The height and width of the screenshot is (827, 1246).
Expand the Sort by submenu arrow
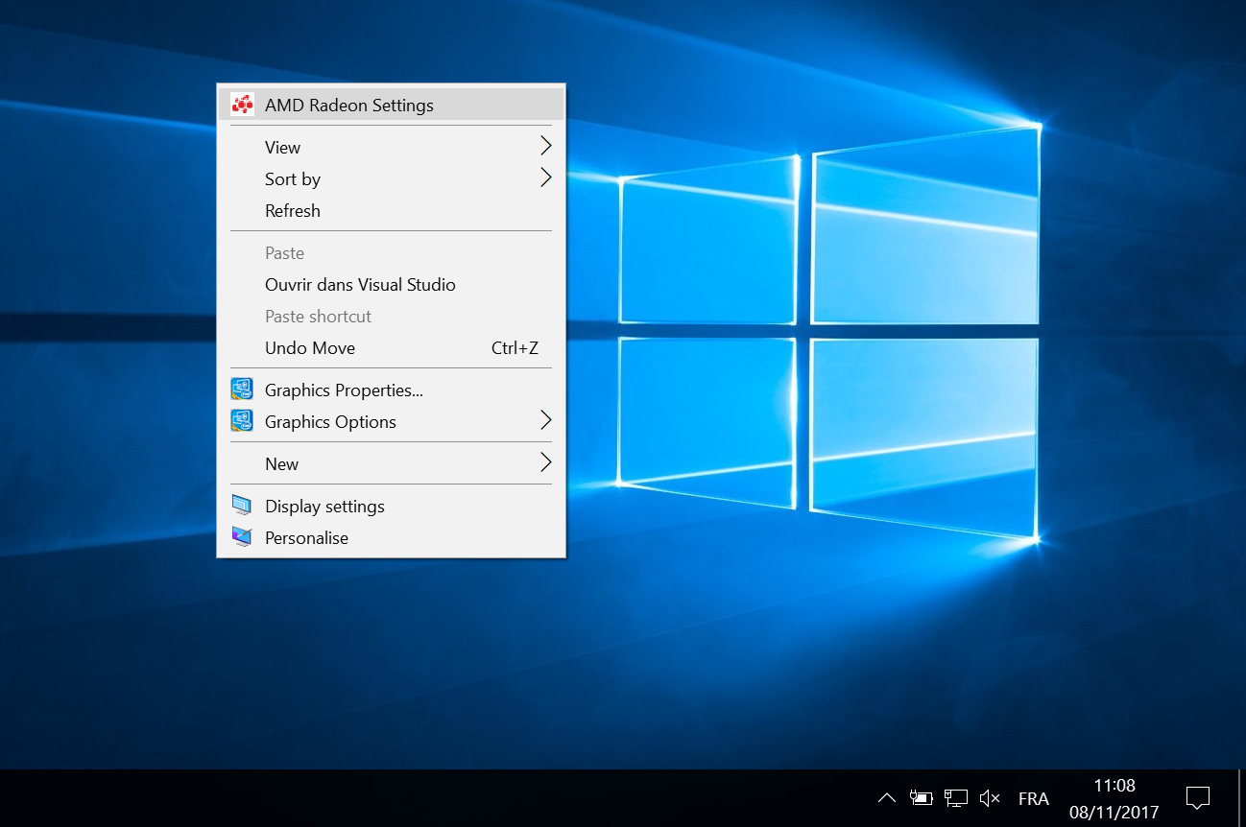pos(545,177)
